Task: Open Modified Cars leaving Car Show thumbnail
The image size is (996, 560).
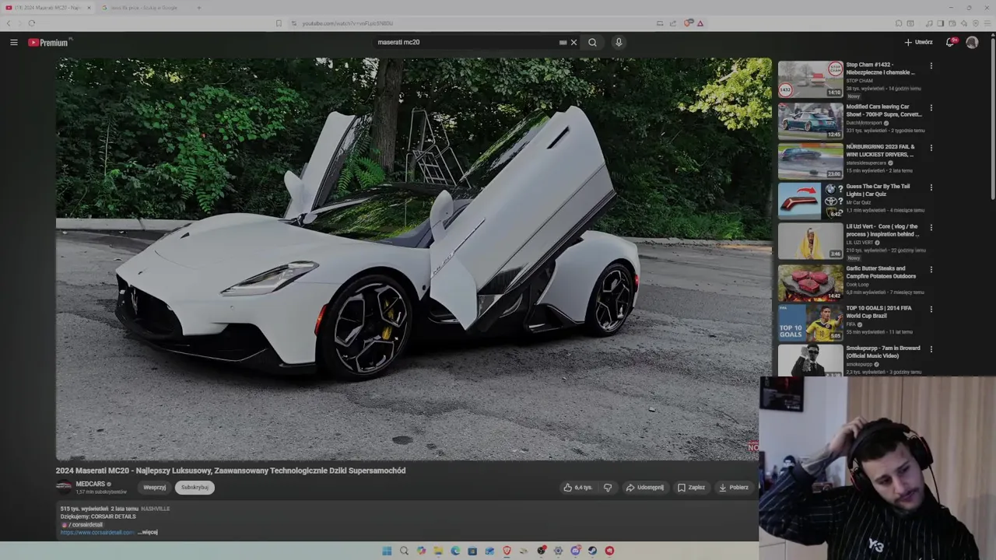Action: click(x=810, y=121)
